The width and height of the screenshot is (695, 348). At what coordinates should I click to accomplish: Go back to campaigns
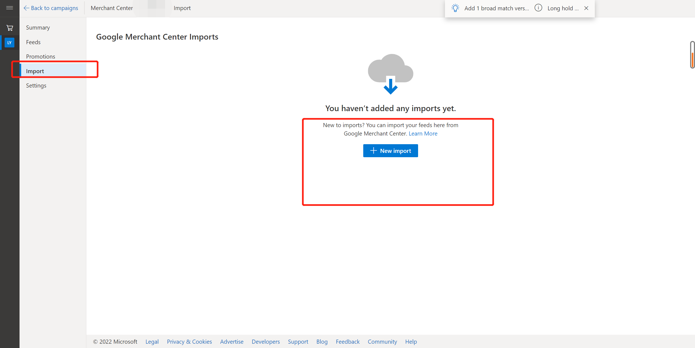(51, 8)
